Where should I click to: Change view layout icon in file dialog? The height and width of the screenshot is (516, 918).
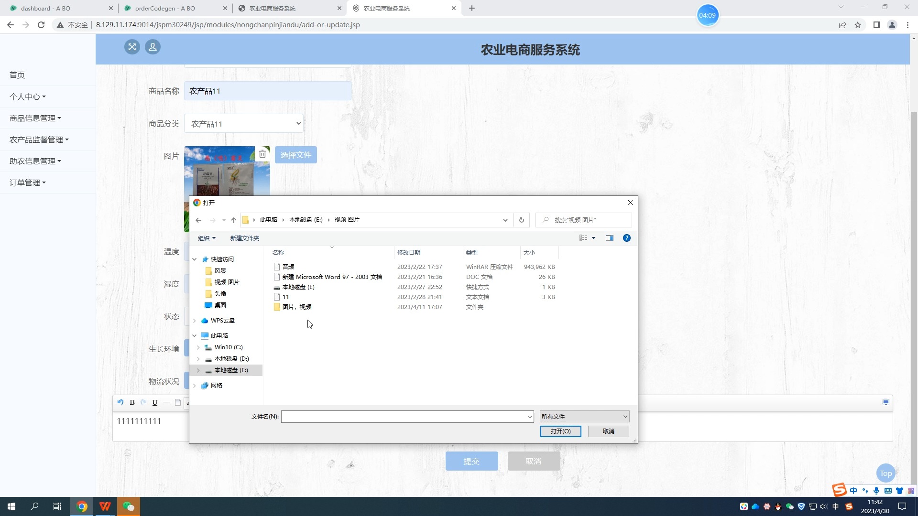pos(583,238)
